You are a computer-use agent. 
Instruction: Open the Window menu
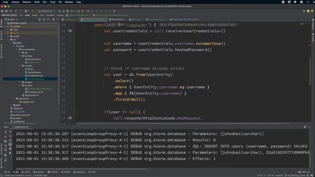69,2
